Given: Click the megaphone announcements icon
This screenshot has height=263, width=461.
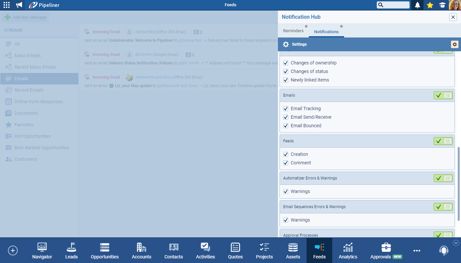Looking at the screenshot, I should pyautogui.click(x=19, y=5).
